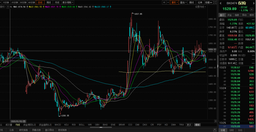
Task: Add BK0474 to watchlist plus icon
Action: click(252, 10)
